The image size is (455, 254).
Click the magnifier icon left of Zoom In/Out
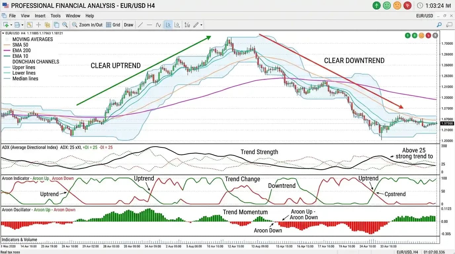pos(65,25)
